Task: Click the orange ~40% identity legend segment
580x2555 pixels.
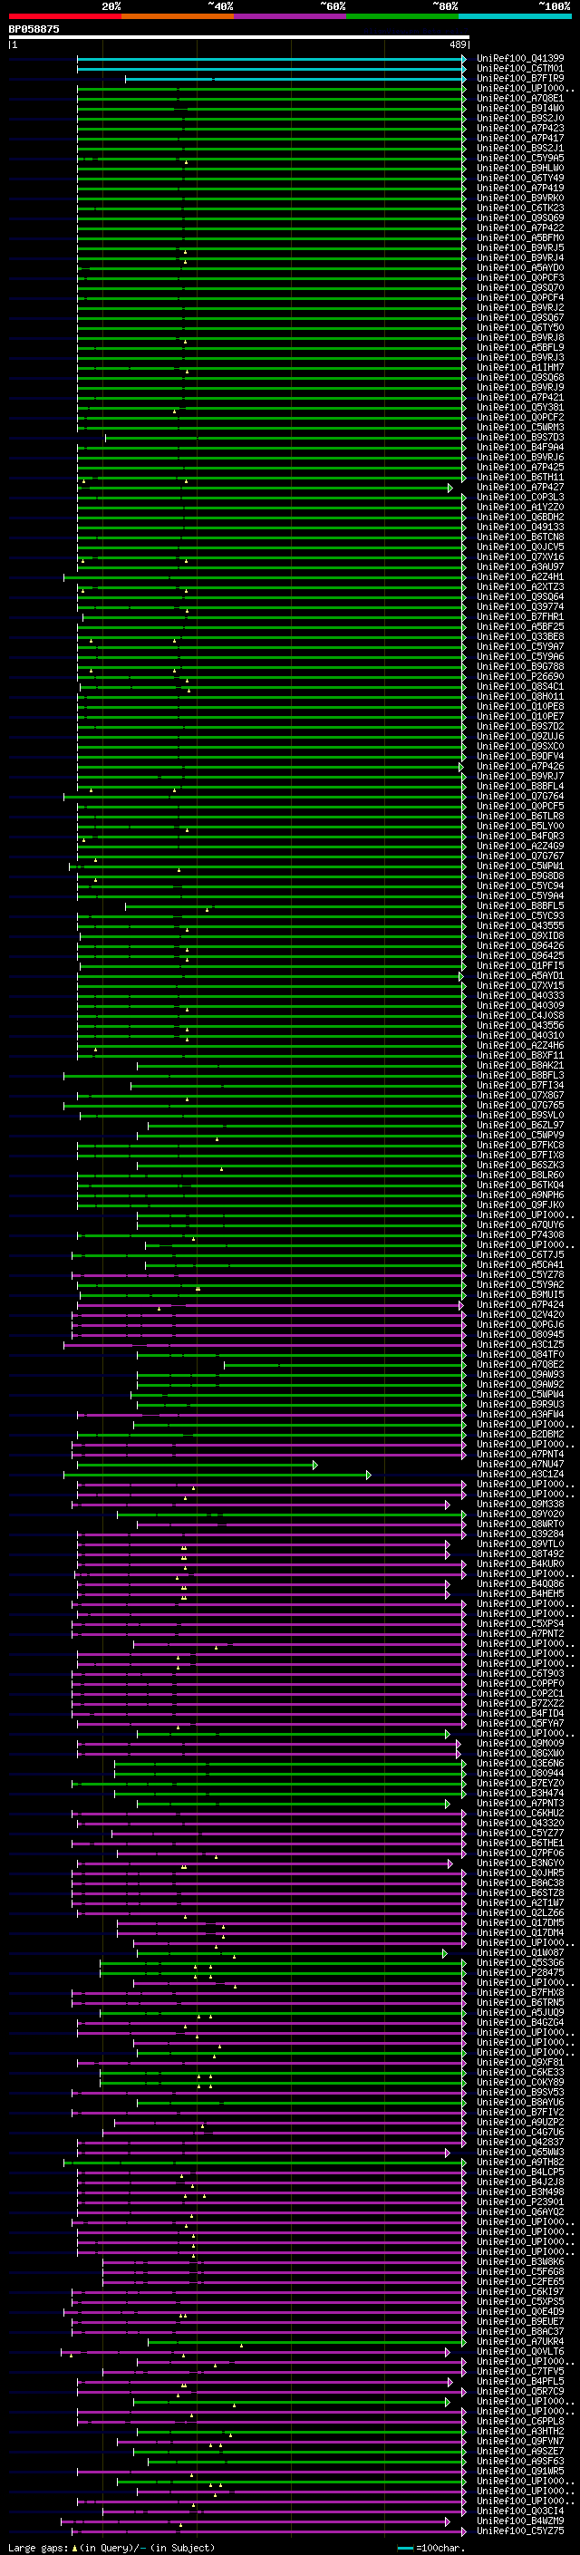Action: 178,16
